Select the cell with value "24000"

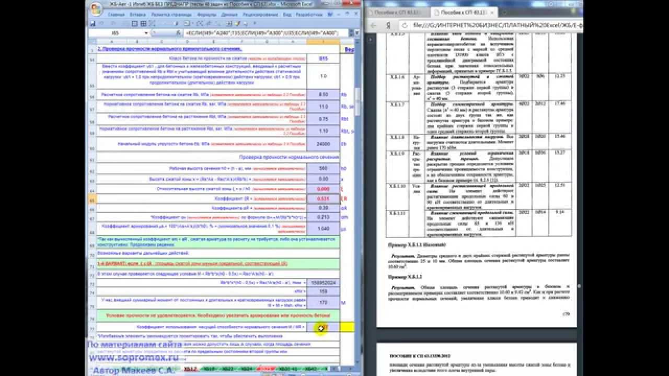pyautogui.click(x=323, y=144)
